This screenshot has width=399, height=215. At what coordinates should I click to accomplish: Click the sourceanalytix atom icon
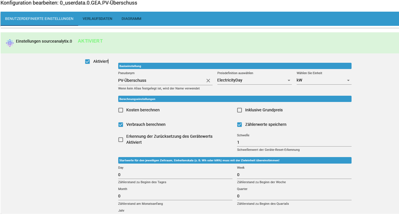click(10, 43)
